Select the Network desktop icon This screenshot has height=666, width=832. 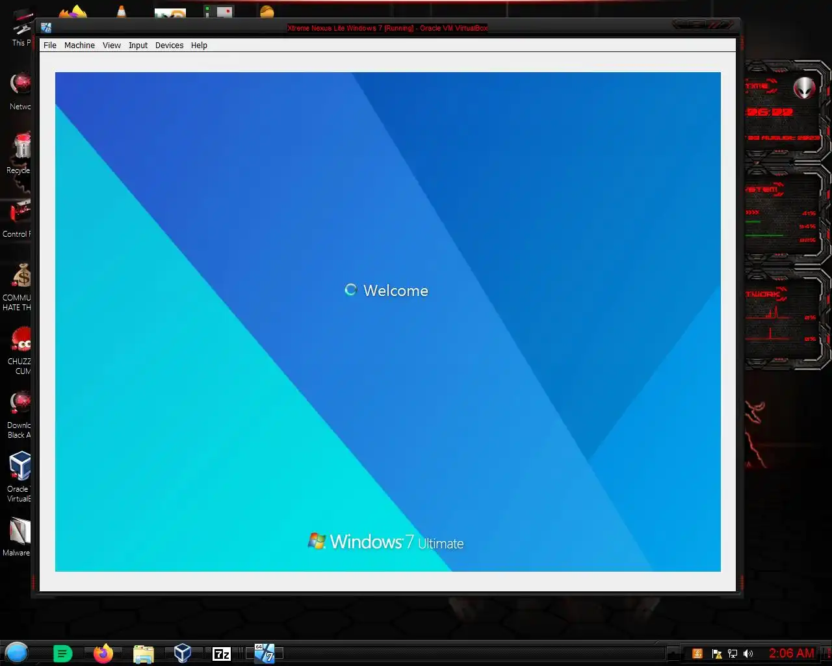tap(21, 91)
